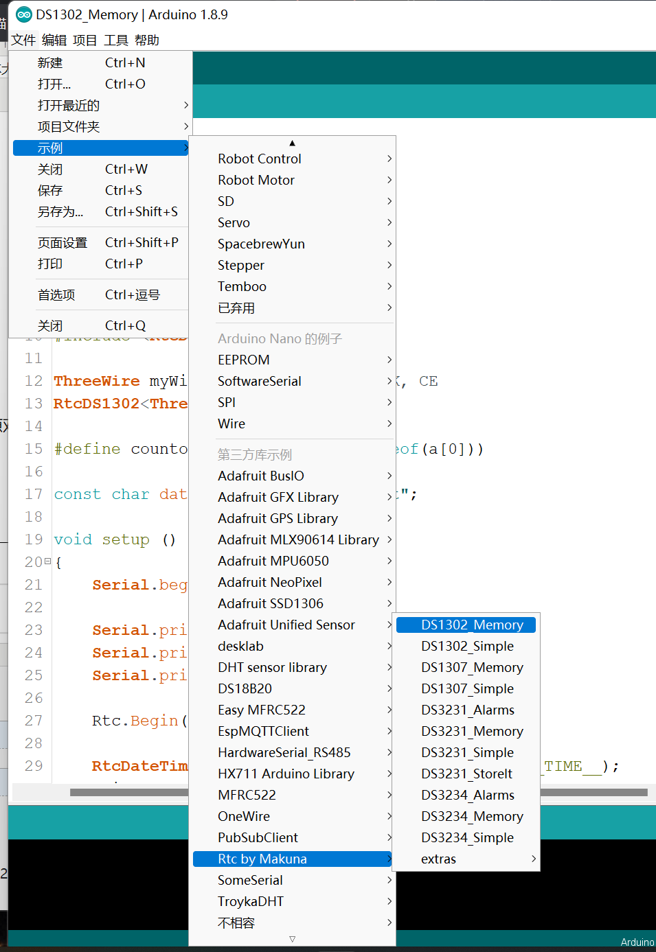This screenshot has height=952, width=656.
Task: Click the up scroll arrow of examples list
Action: click(292, 143)
